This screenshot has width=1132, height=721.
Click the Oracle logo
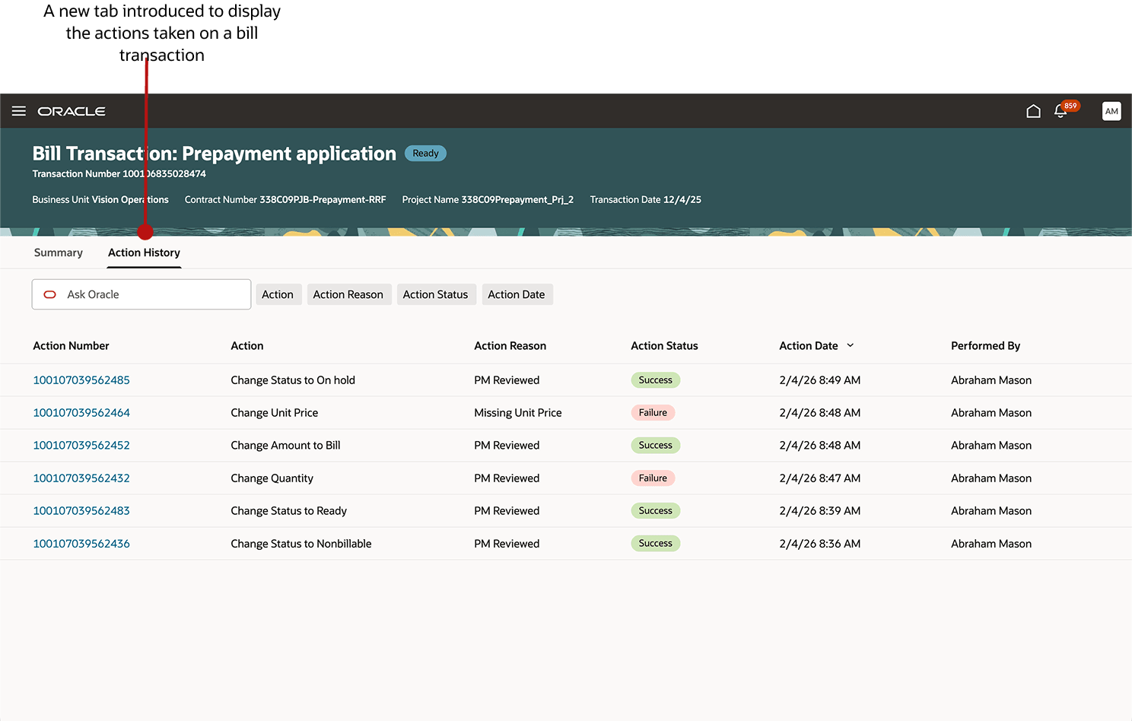pos(72,110)
